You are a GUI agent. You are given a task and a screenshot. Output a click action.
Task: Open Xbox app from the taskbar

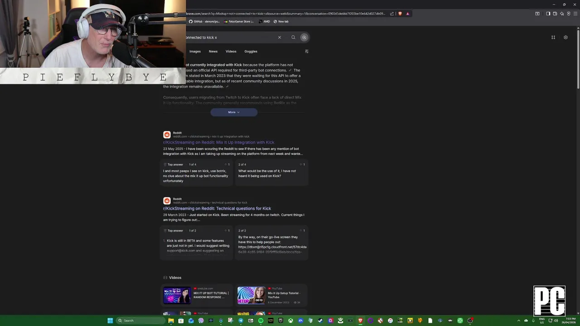coord(290,321)
